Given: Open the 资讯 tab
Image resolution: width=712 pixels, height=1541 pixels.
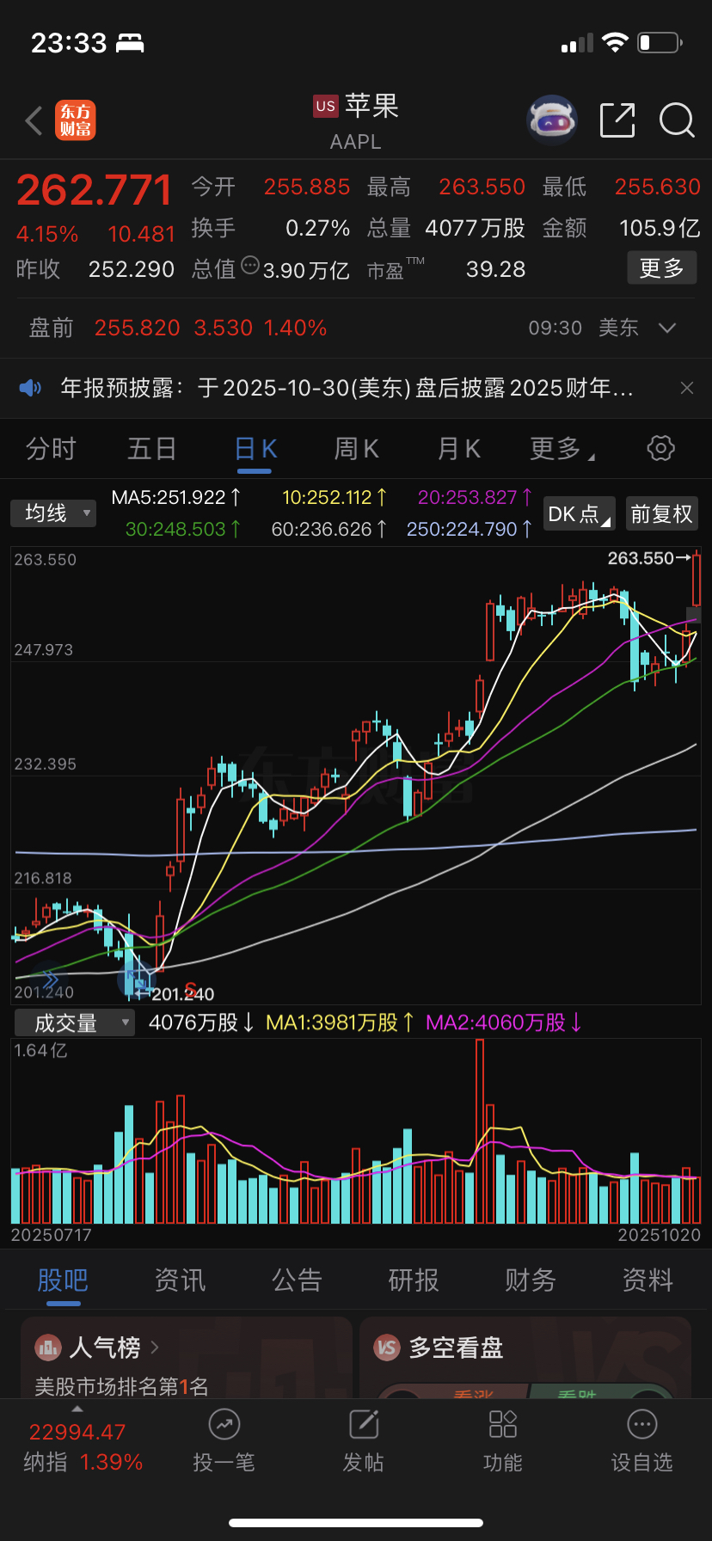Looking at the screenshot, I should point(180,1280).
